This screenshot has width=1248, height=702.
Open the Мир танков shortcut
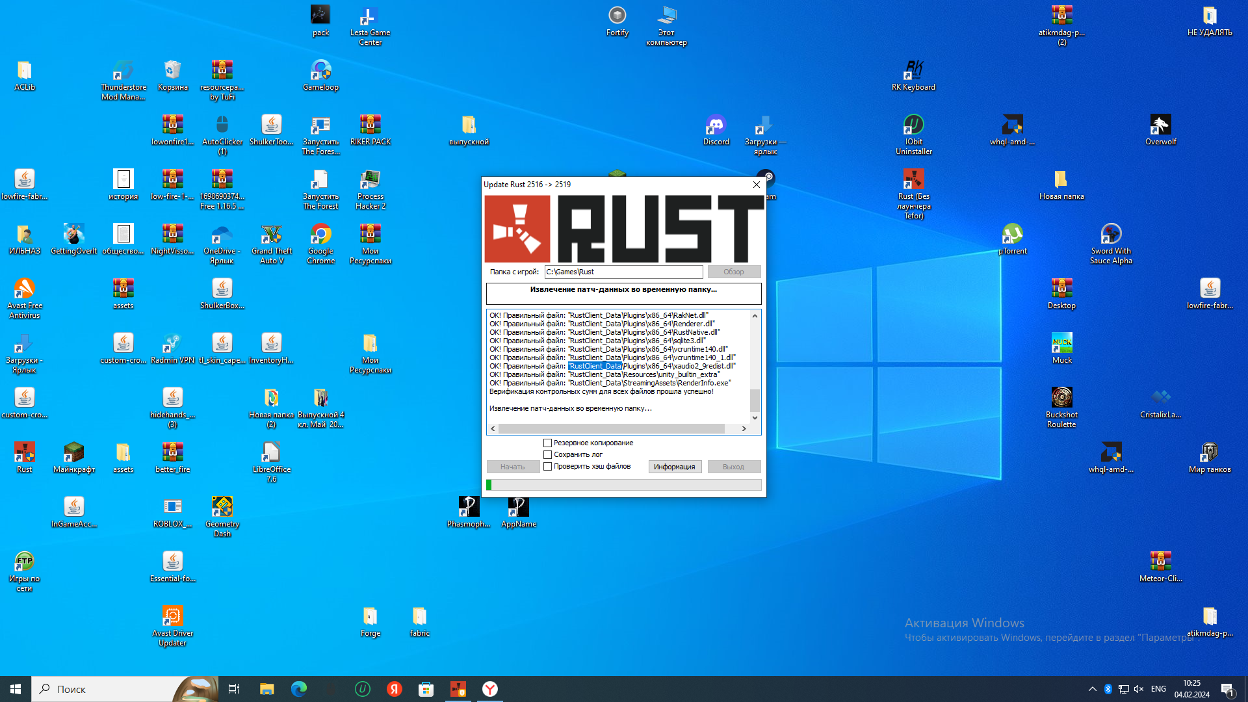(x=1210, y=458)
